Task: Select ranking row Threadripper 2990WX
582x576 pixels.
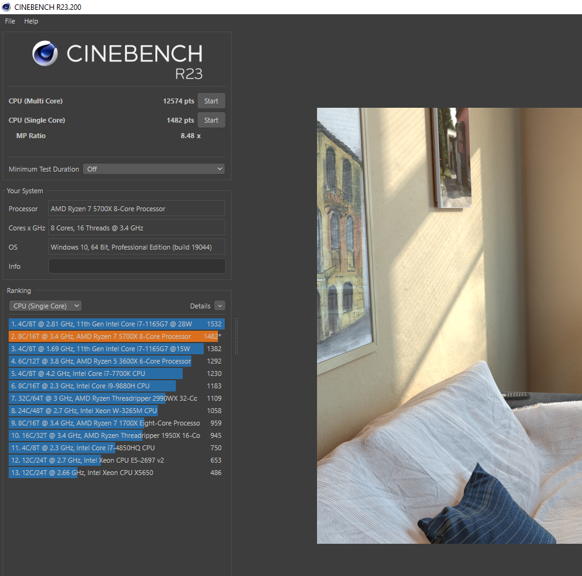Action: tap(116, 398)
